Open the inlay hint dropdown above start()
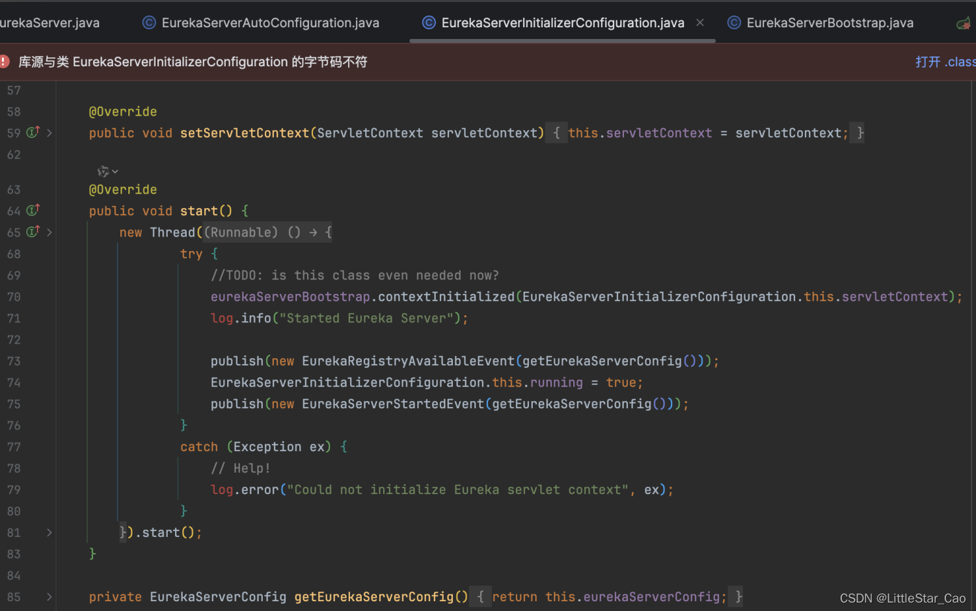Viewport: 976px width, 611px height. click(107, 172)
